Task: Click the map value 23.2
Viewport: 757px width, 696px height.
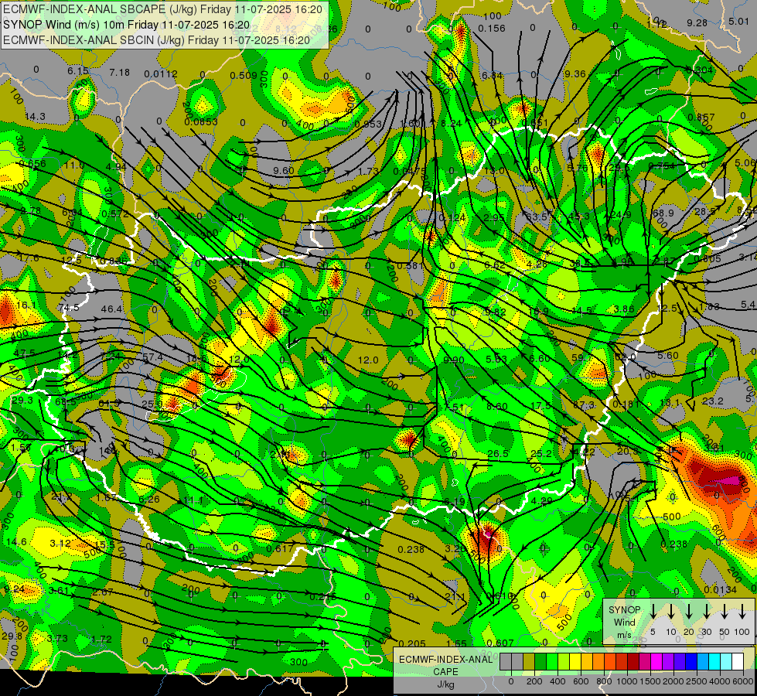Action: click(x=713, y=401)
